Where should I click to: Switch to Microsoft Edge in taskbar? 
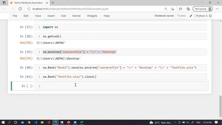coord(55,122)
